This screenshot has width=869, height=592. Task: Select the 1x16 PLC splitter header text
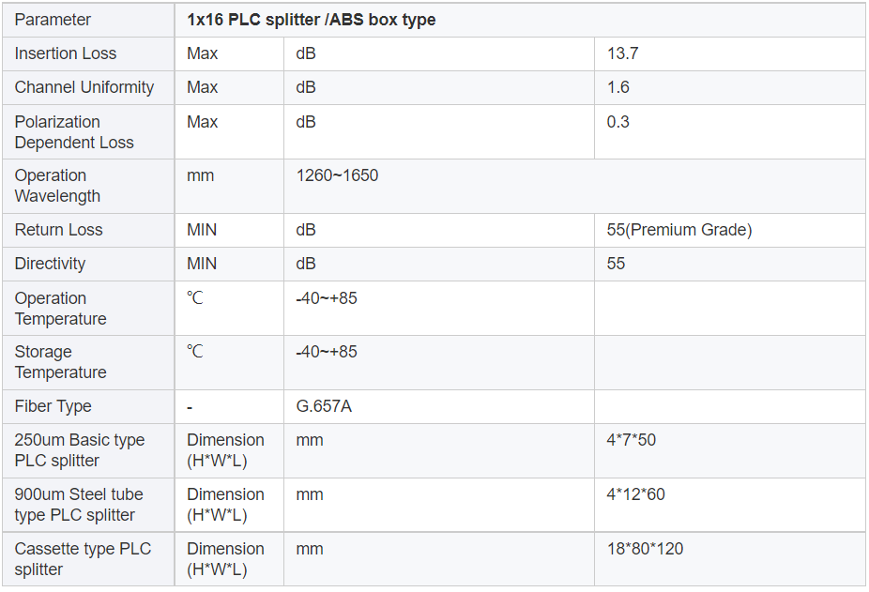coord(311,20)
